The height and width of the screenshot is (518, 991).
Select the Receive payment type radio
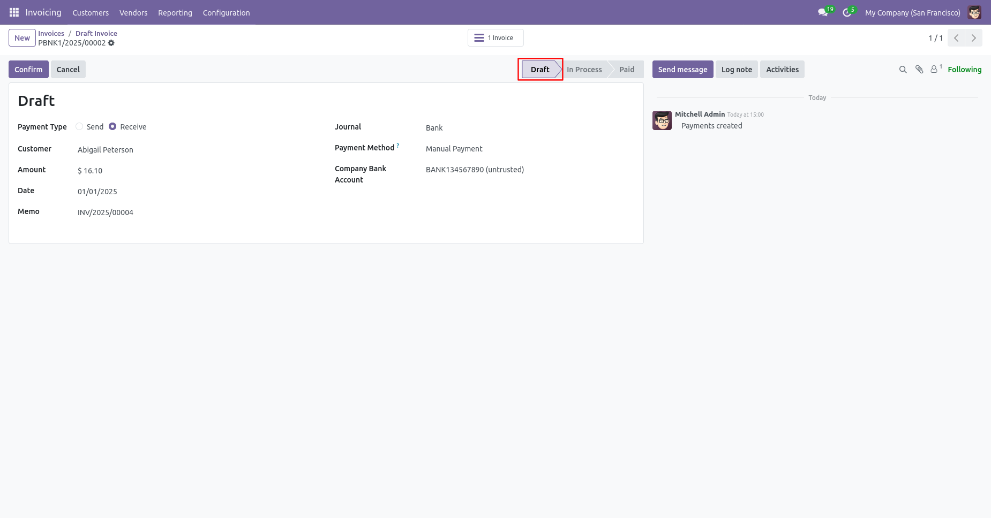pos(112,127)
